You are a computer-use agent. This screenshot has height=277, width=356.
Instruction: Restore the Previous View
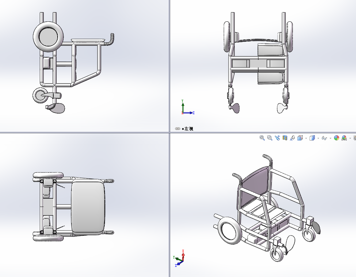click(x=277, y=138)
